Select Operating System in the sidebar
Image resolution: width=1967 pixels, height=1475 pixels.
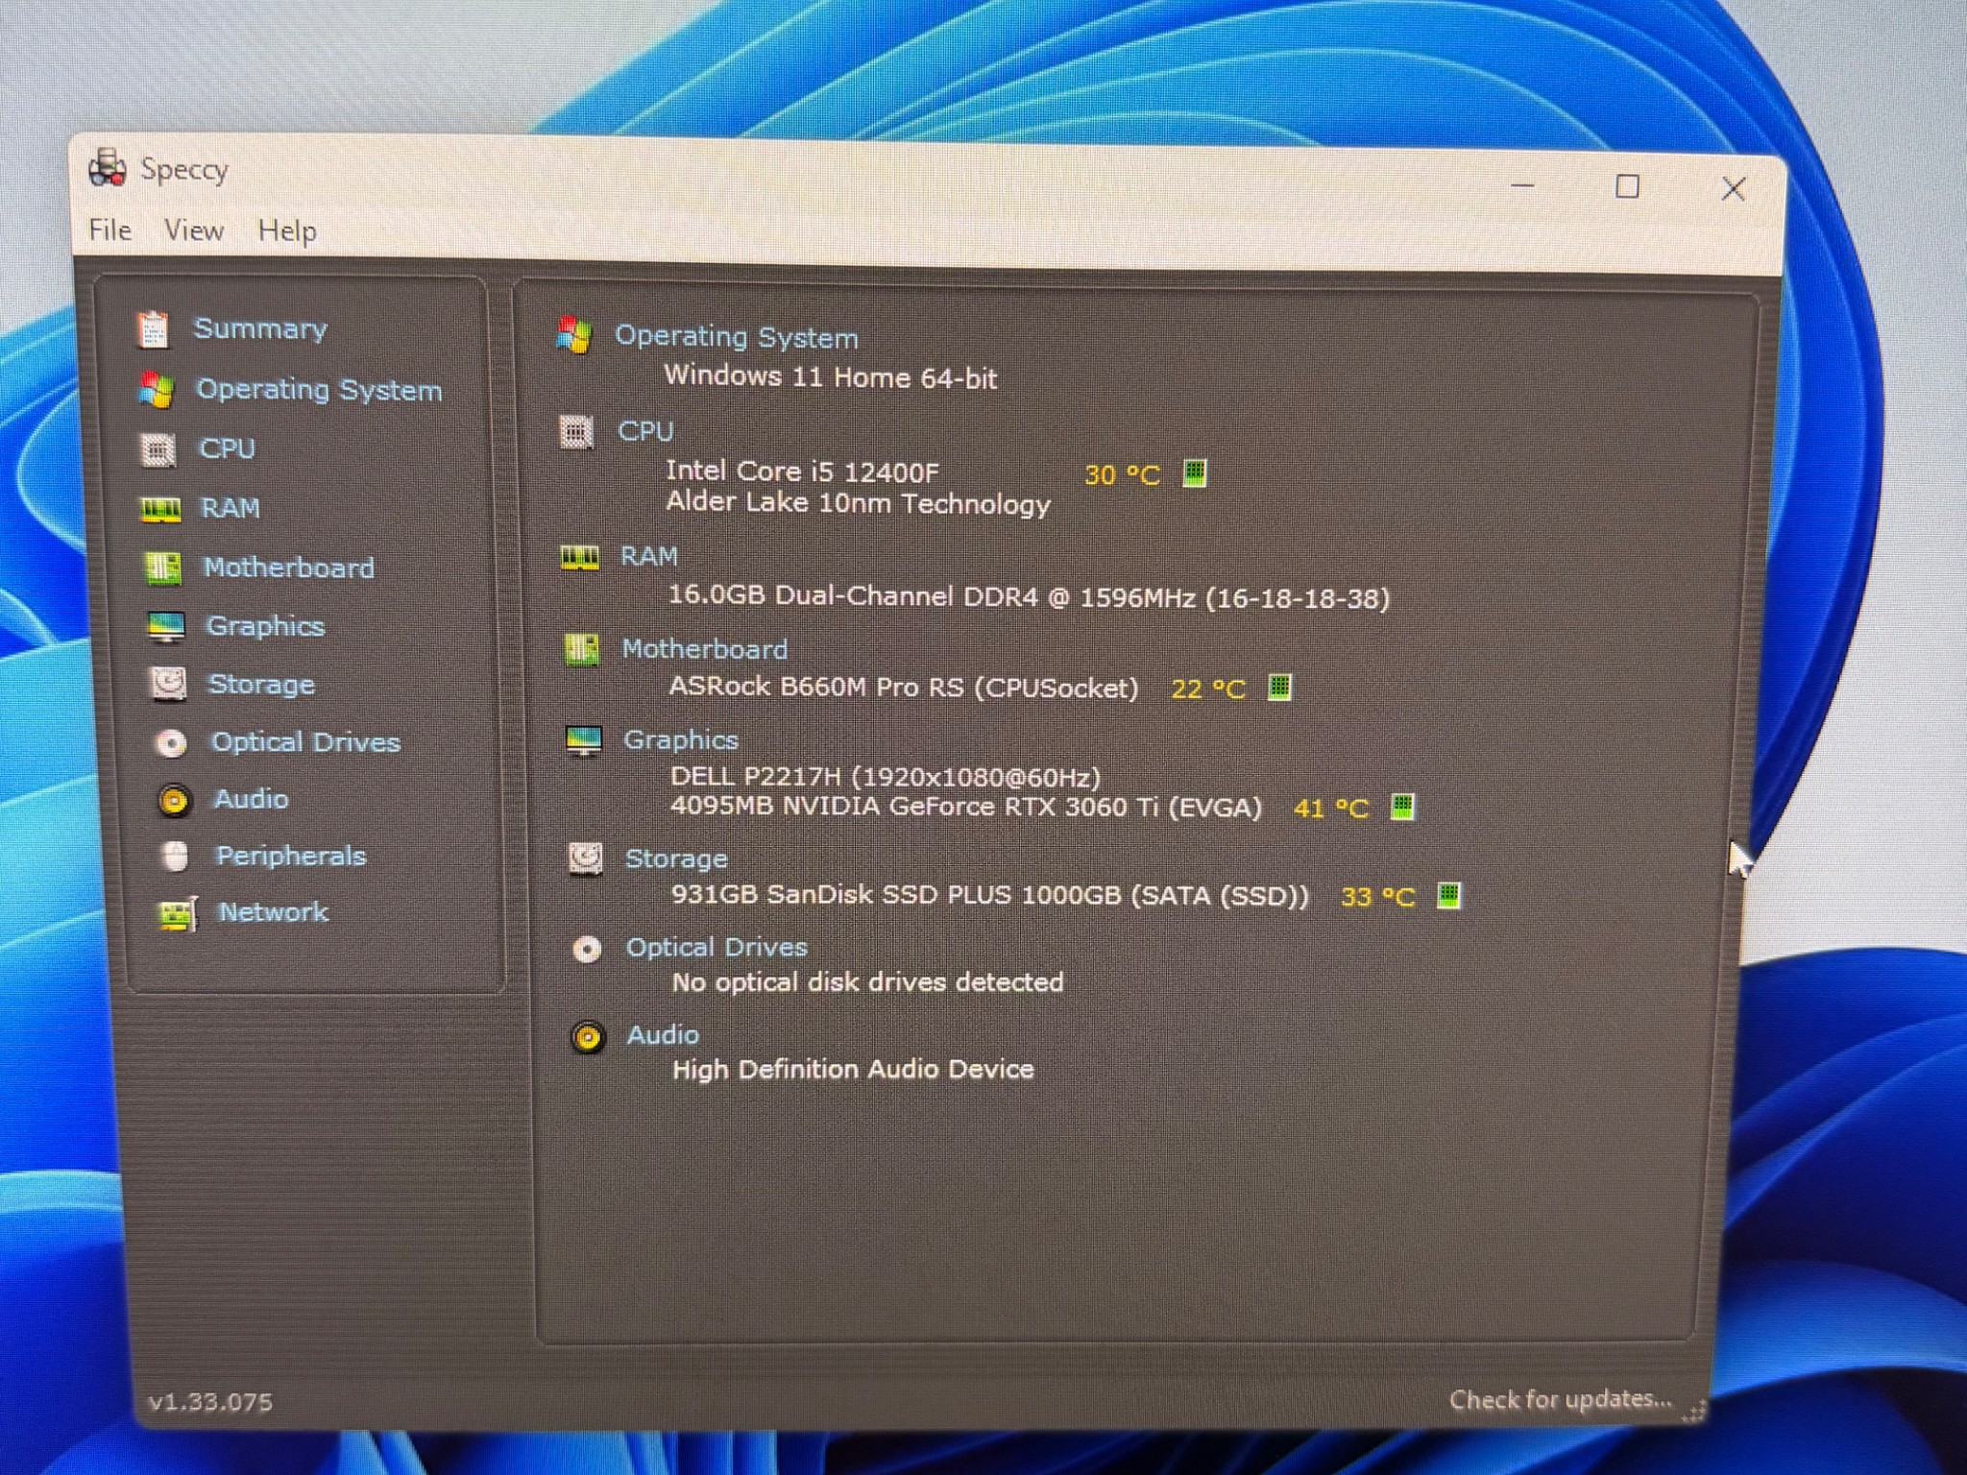(x=319, y=390)
